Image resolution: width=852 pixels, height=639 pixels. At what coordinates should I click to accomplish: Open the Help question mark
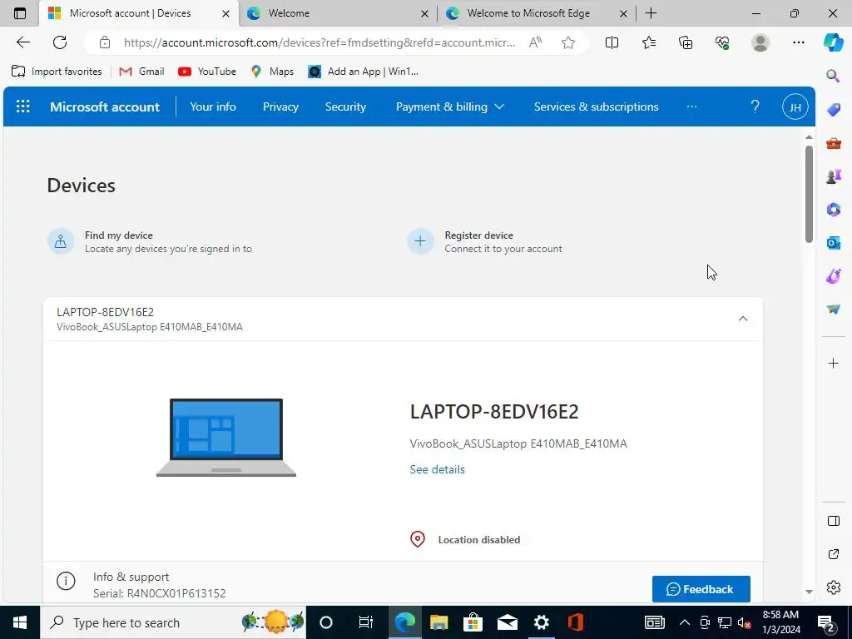click(755, 106)
